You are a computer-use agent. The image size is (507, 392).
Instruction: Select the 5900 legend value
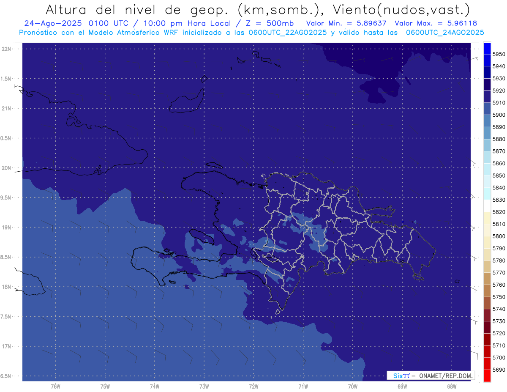click(x=499, y=115)
